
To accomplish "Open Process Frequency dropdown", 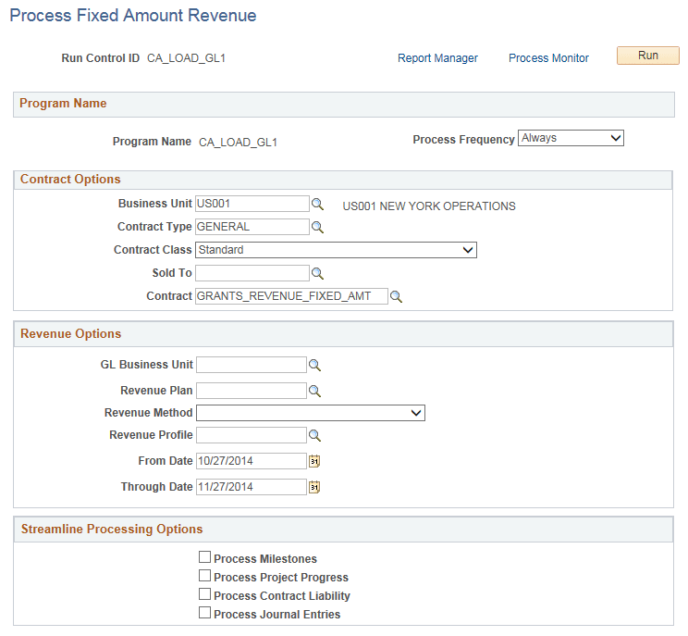I will pos(571,138).
